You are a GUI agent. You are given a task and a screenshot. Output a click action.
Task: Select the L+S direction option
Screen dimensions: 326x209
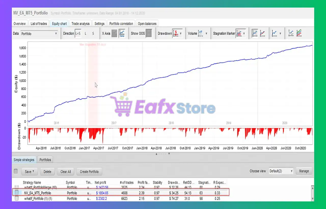[77, 33]
